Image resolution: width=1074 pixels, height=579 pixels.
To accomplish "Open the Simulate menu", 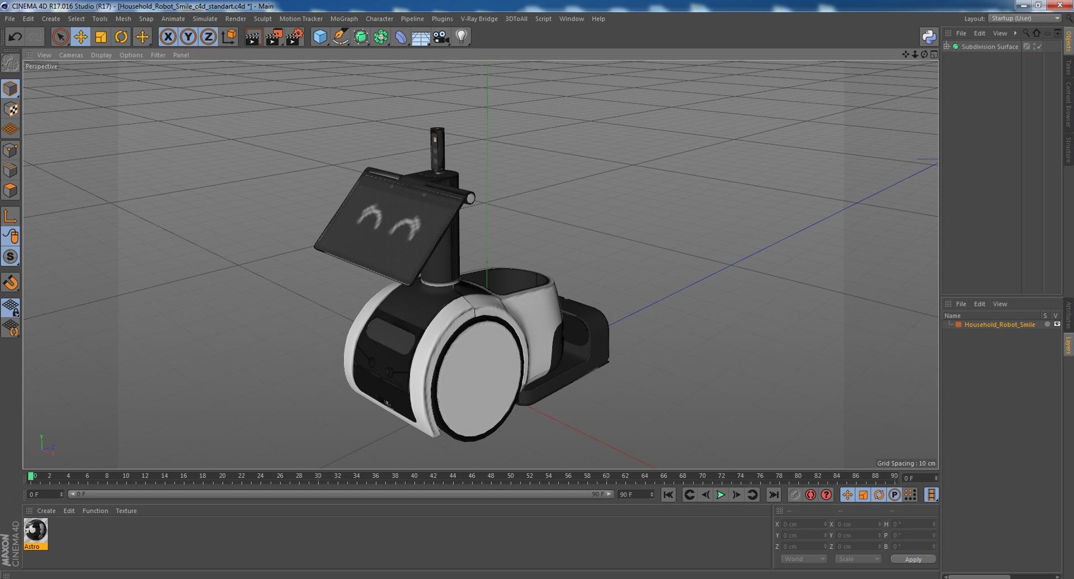I will (205, 18).
